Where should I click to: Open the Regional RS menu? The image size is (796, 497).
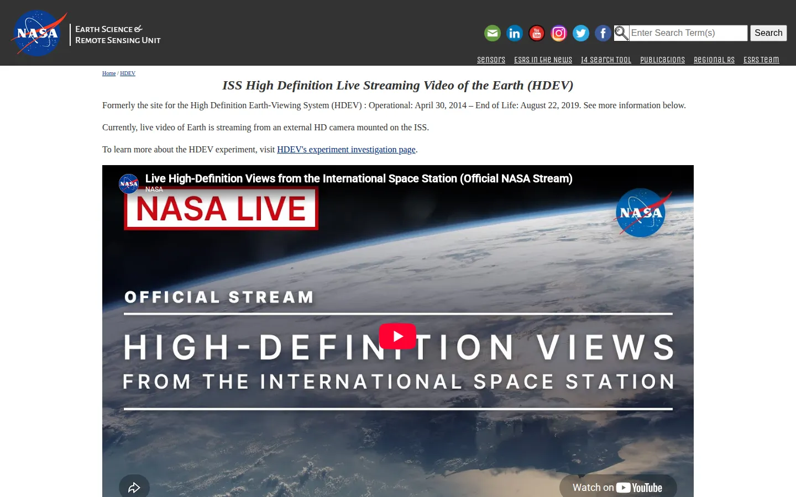[714, 60]
